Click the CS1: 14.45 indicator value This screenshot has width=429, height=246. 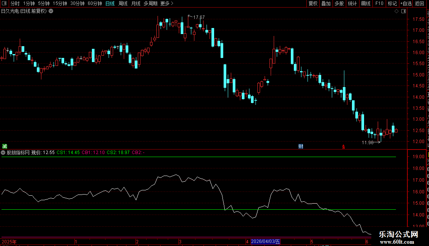[x=68, y=153]
